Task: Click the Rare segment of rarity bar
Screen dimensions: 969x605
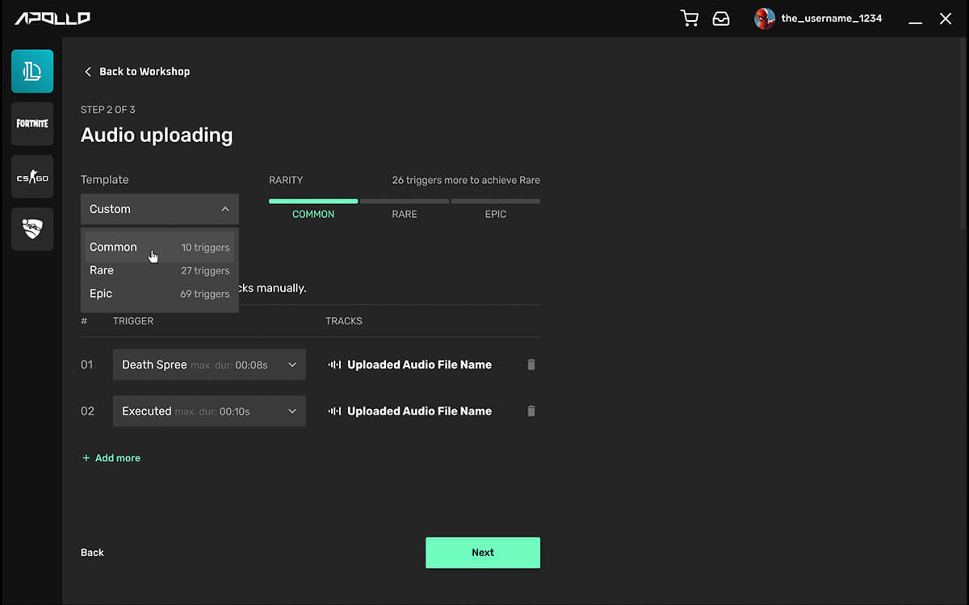Action: tap(405, 202)
